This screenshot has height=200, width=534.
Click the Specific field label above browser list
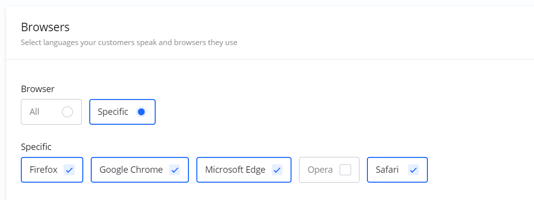point(36,147)
